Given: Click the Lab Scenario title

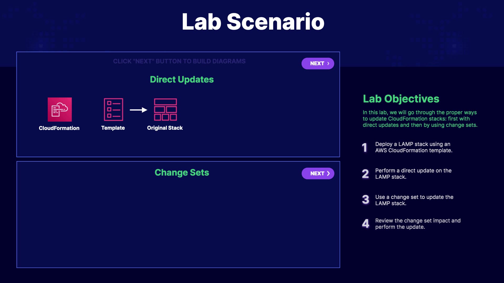Looking at the screenshot, I should point(253,21).
